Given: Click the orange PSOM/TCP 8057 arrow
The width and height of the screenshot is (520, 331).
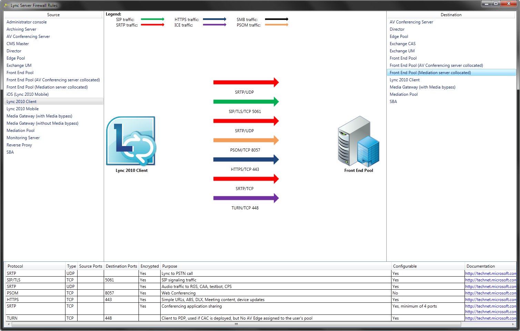Looking at the screenshot, I should pyautogui.click(x=246, y=140).
